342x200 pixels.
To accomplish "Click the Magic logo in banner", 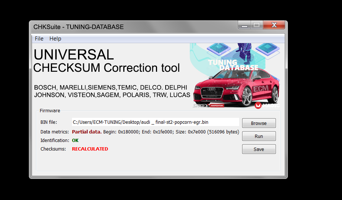I will [267, 106].
